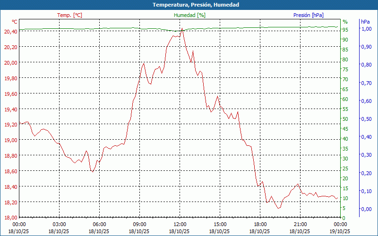Click the 12:00 time label on x-axis

point(180,224)
